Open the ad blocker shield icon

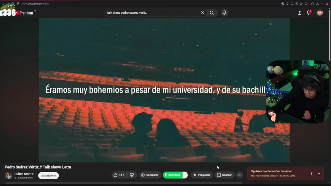[x=297, y=4]
